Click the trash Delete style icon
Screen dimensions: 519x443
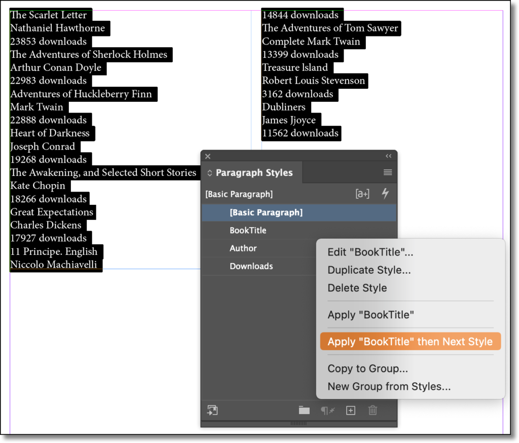tap(373, 411)
